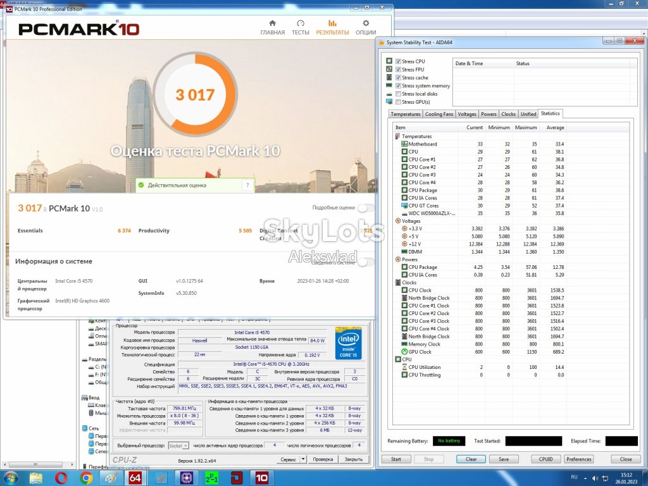Click the question mark beside Действительная оценка

click(x=247, y=185)
